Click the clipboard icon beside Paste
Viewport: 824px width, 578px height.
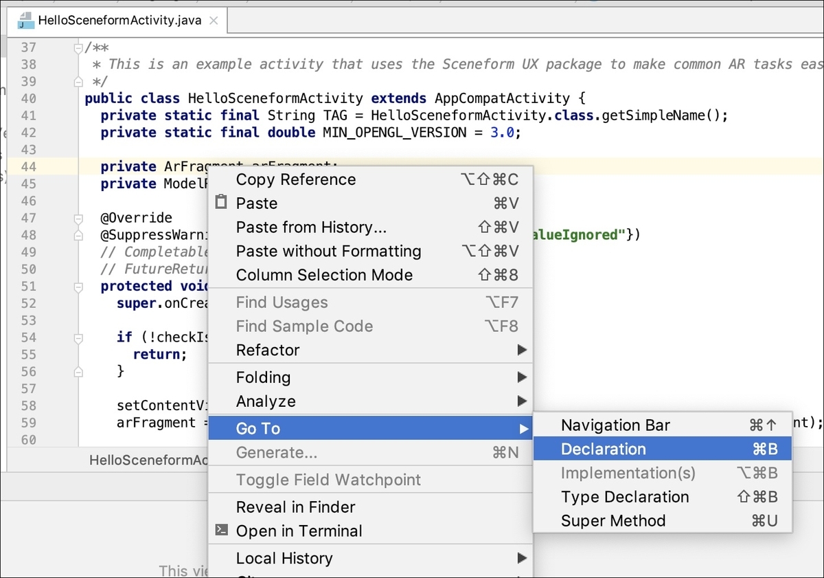tap(222, 203)
